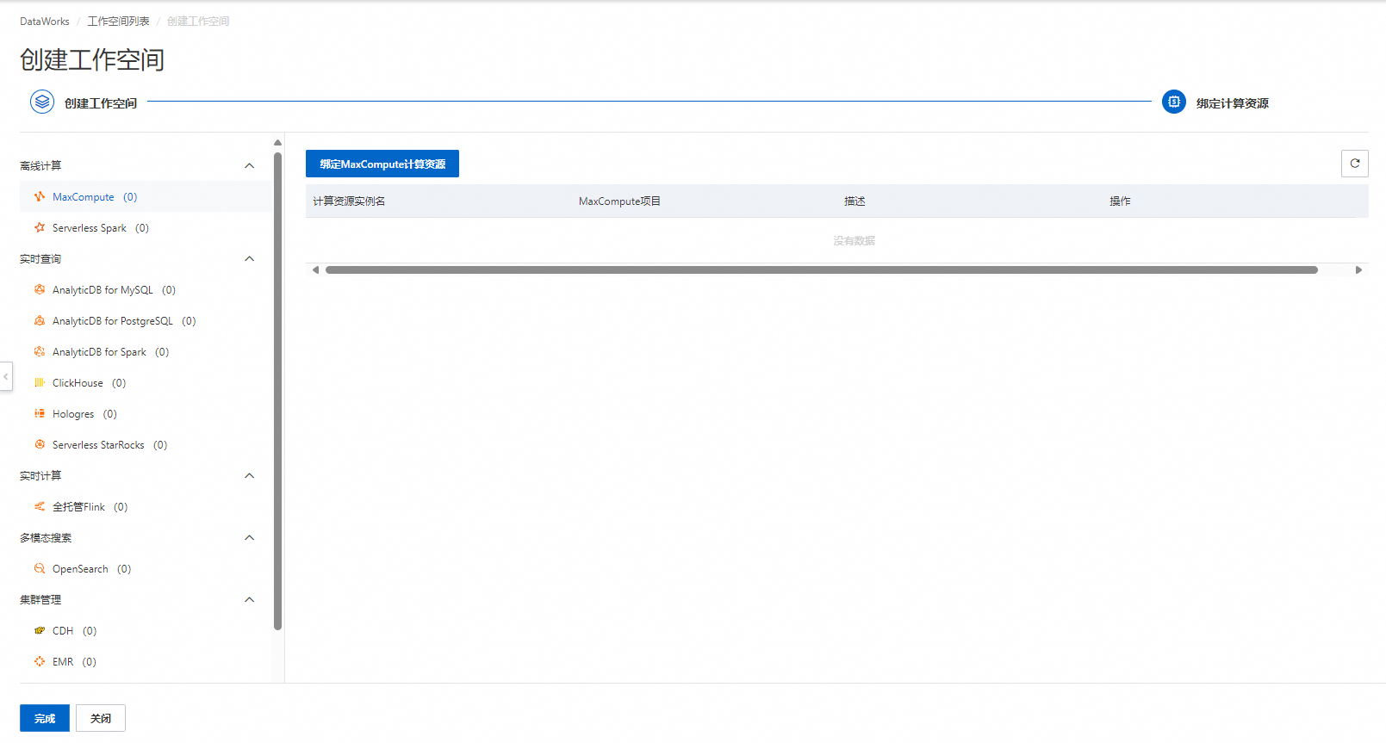Click the refresh icon above the table

pos(1355,164)
